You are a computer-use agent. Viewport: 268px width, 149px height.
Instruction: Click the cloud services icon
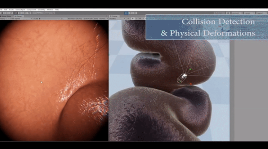point(228,13)
